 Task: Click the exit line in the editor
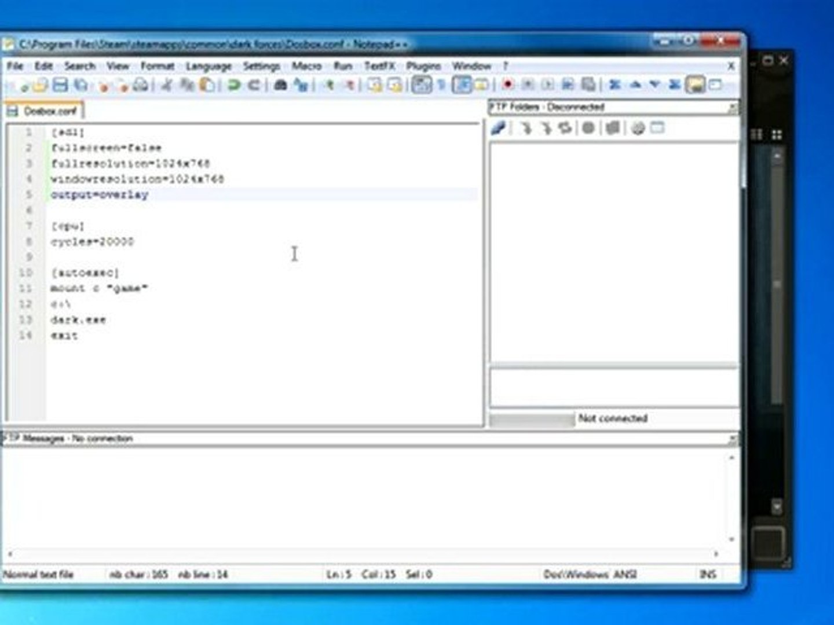(64, 336)
